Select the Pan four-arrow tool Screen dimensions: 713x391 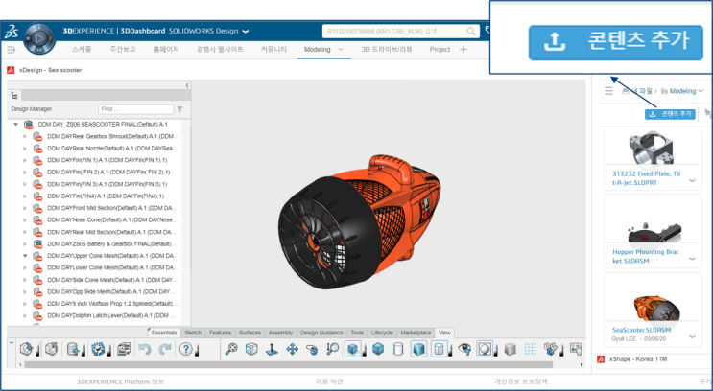tap(292, 349)
